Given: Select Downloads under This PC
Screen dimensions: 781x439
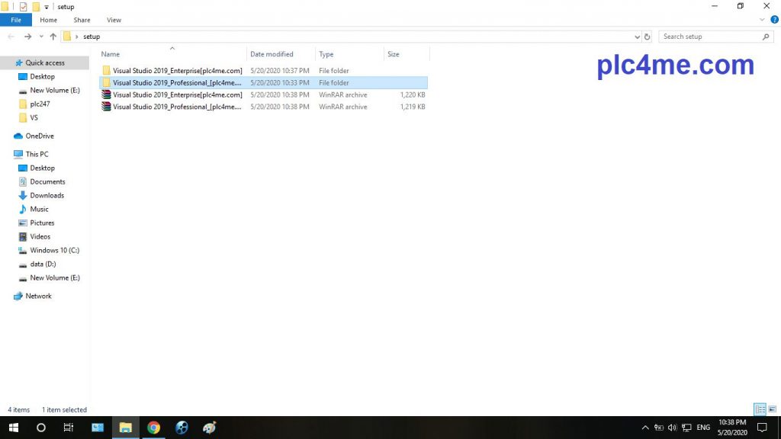Looking at the screenshot, I should point(47,195).
